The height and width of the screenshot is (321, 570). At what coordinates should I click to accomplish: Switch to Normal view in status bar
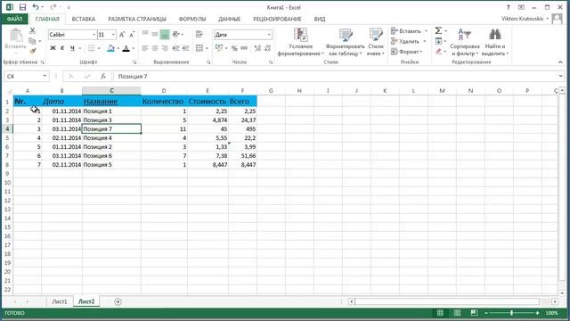[x=440, y=313]
